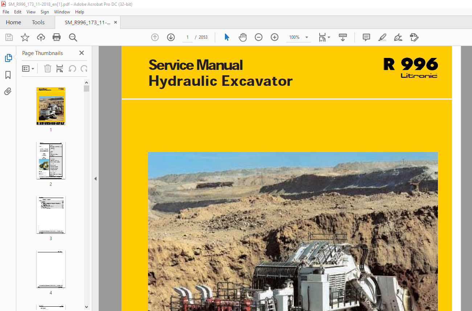Delete pages with trash icon
Image resolution: width=472 pixels, height=311 pixels.
[x=48, y=68]
